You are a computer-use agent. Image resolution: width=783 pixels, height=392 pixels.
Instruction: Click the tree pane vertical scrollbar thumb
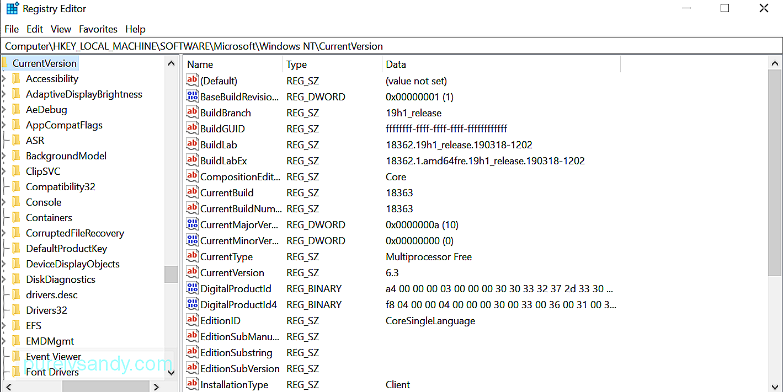click(x=171, y=274)
